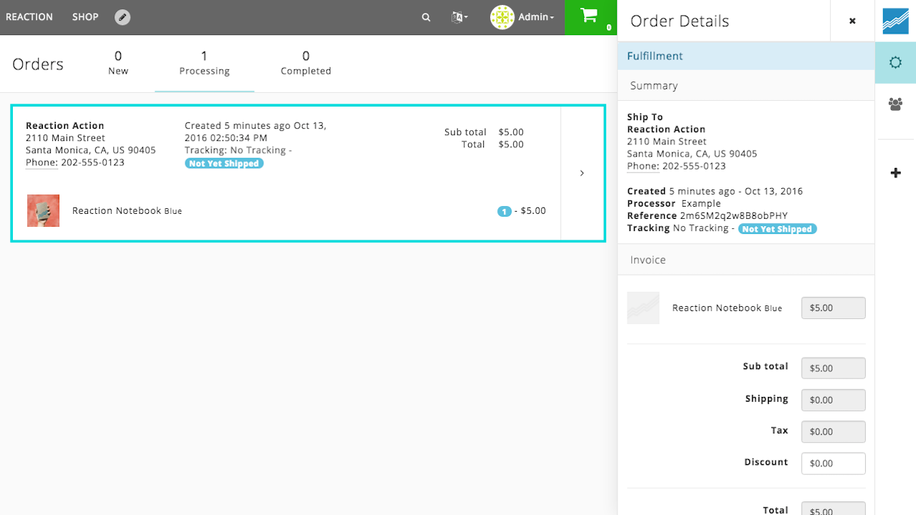Click the Phone label in Ship To
Screen dimensions: 916x515
coord(643,166)
